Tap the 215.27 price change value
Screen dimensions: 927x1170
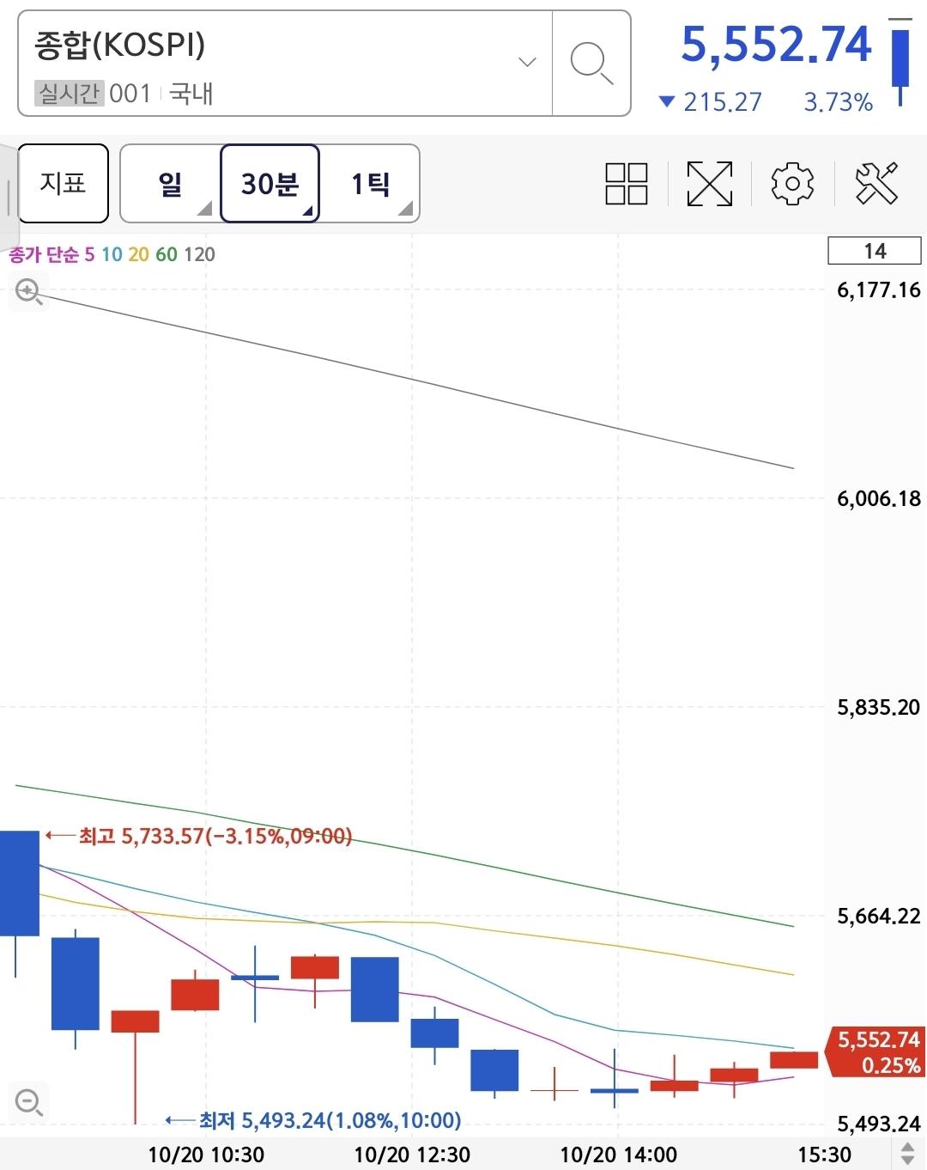point(722,102)
